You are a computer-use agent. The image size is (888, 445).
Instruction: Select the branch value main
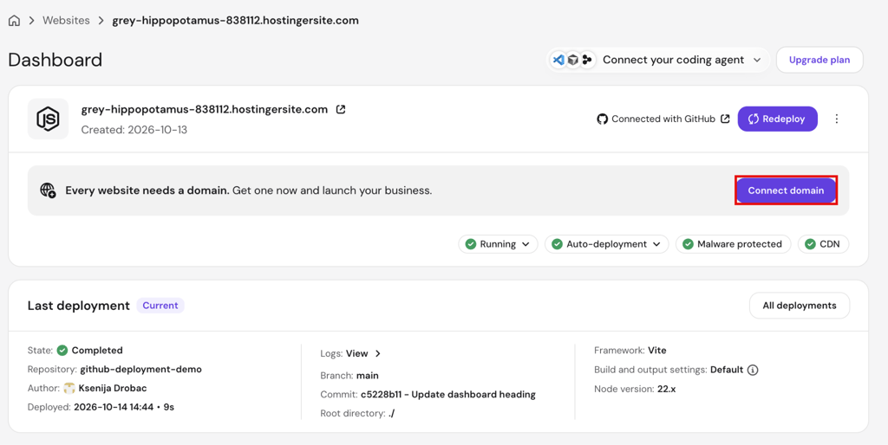coord(368,376)
